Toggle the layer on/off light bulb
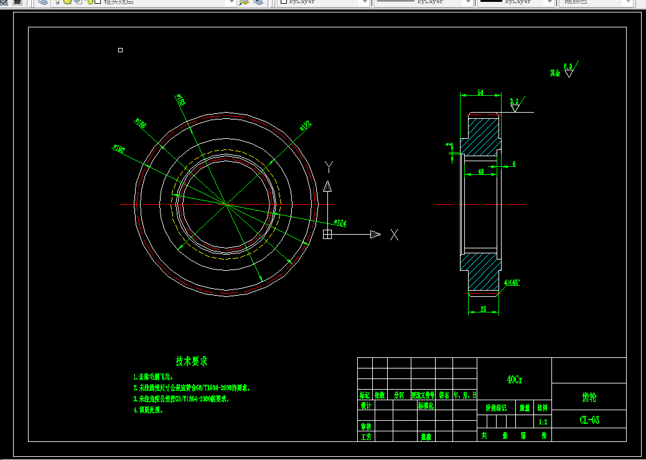Screen dimensions: 646x460 [x=58, y=2]
